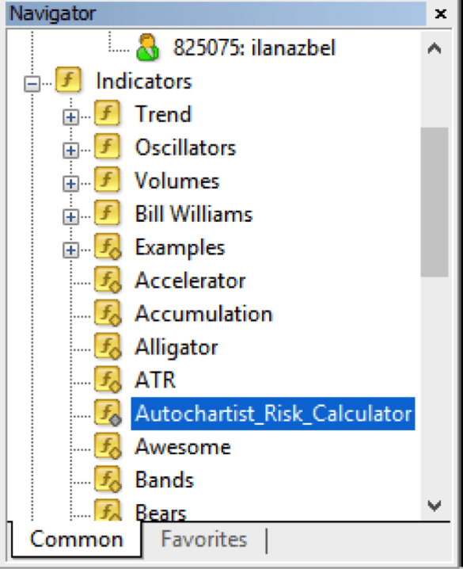The height and width of the screenshot is (569, 463).
Task: Select the Accumulation indicator entry
Action: coord(203,313)
